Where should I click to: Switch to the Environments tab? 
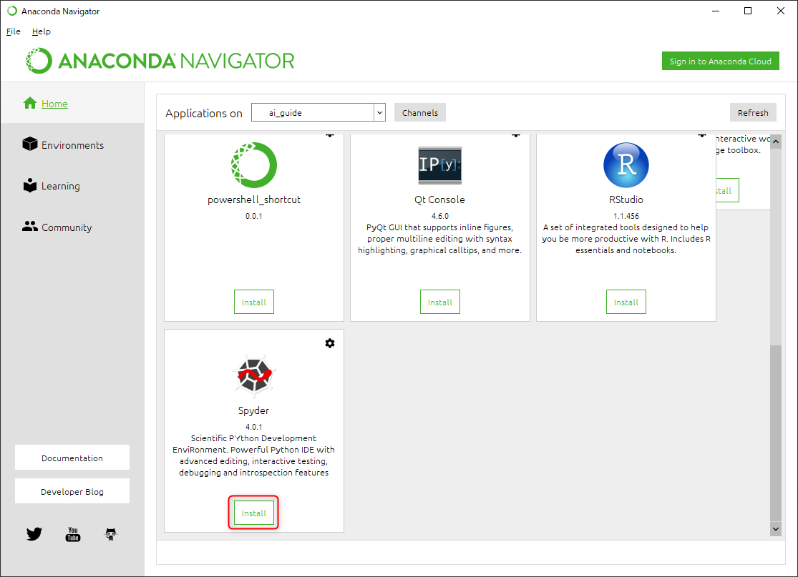point(72,145)
